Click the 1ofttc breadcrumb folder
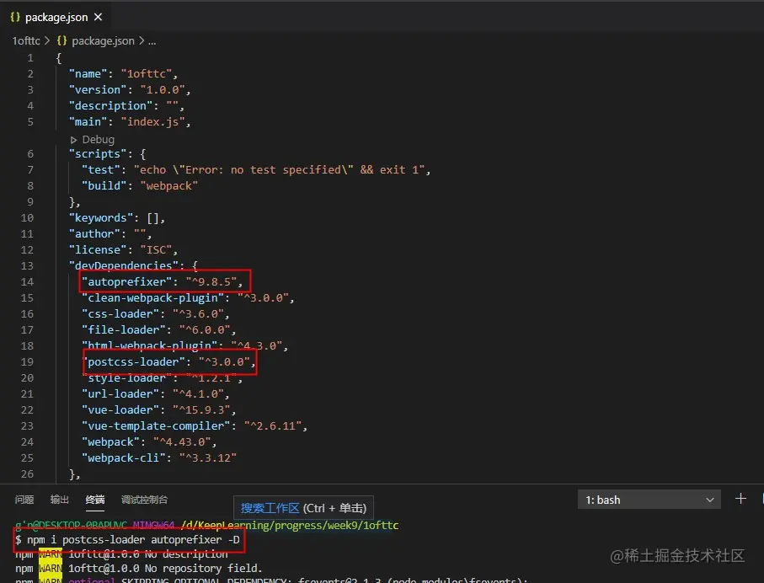The width and height of the screenshot is (764, 583). click(x=26, y=41)
